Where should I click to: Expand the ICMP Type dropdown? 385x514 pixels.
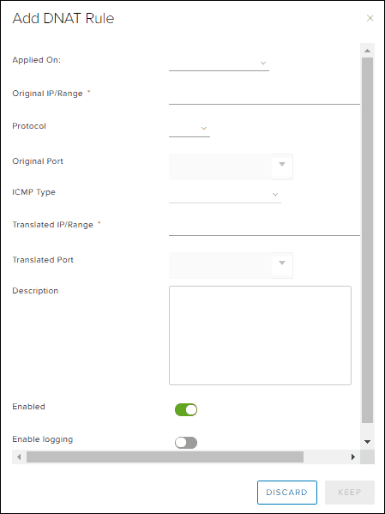pyautogui.click(x=226, y=195)
